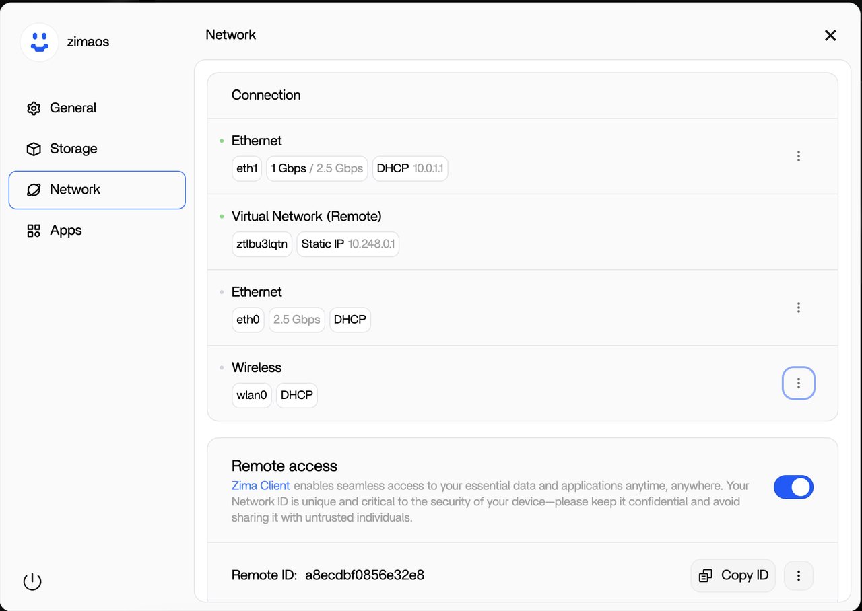
Task: Click the Remote ID value a8ecdbf0856e32e8
Action: [x=364, y=575]
